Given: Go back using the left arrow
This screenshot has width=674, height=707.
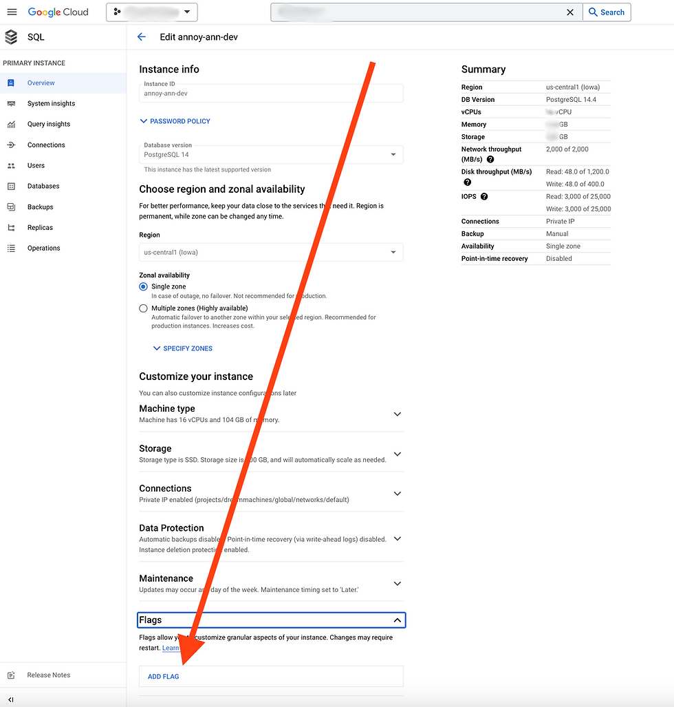Looking at the screenshot, I should pyautogui.click(x=142, y=37).
